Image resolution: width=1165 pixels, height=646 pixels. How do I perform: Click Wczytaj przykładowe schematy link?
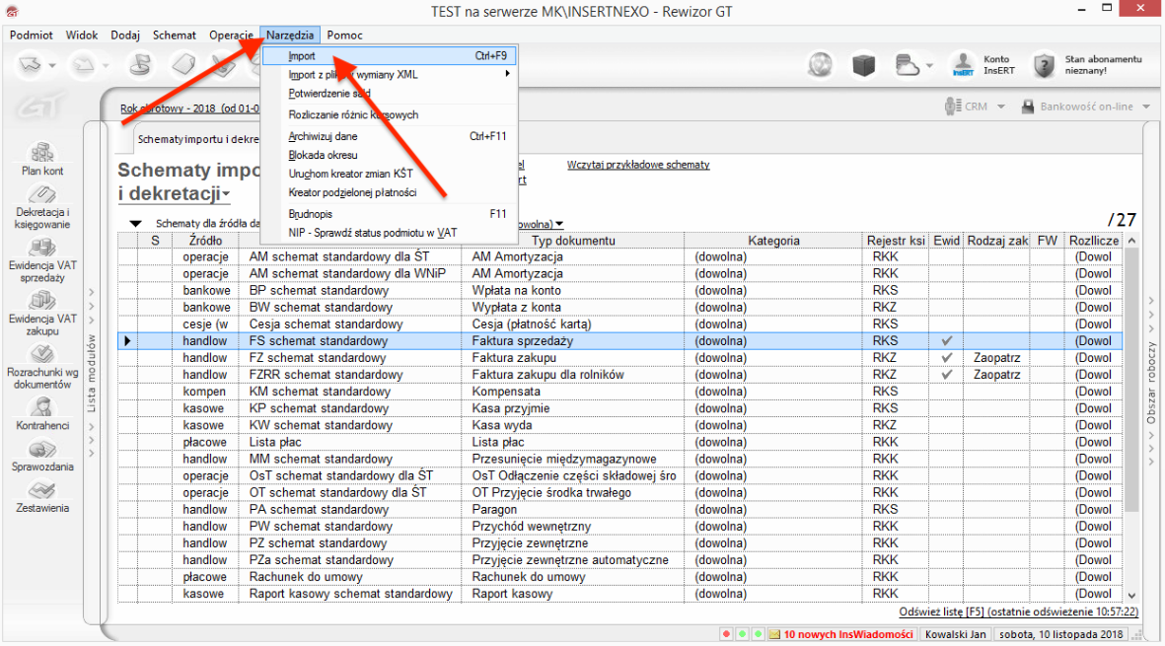pos(637,165)
